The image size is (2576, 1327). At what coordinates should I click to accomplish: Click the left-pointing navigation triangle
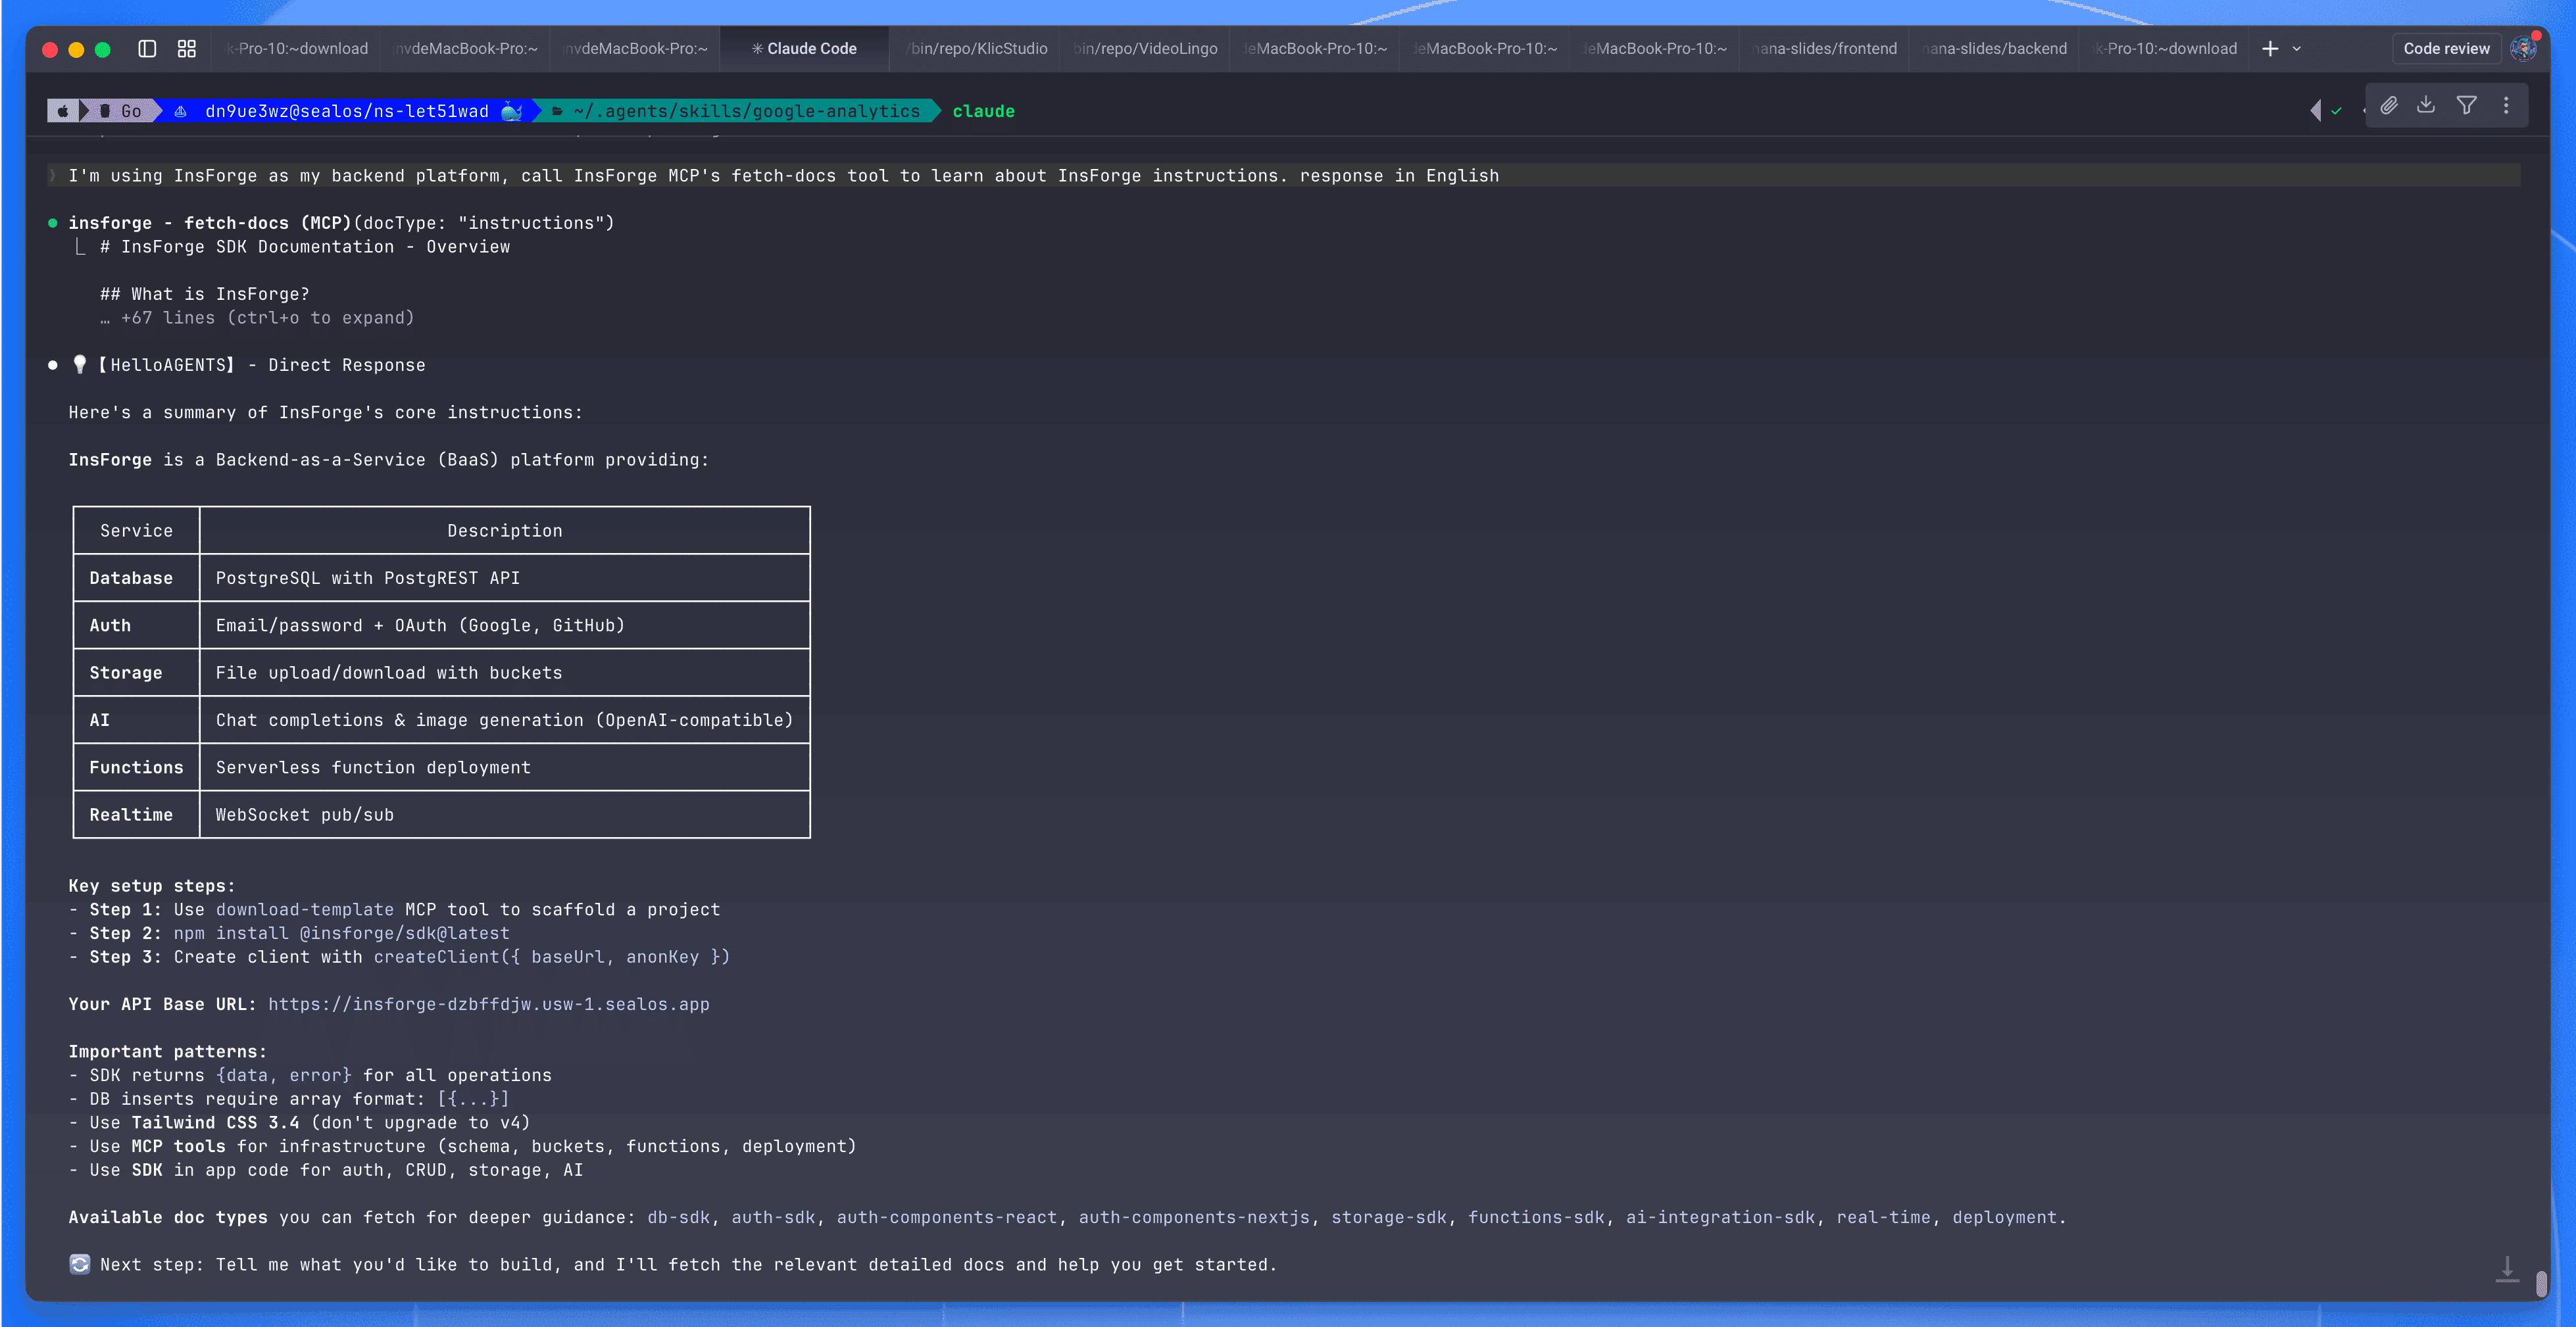coord(2316,111)
